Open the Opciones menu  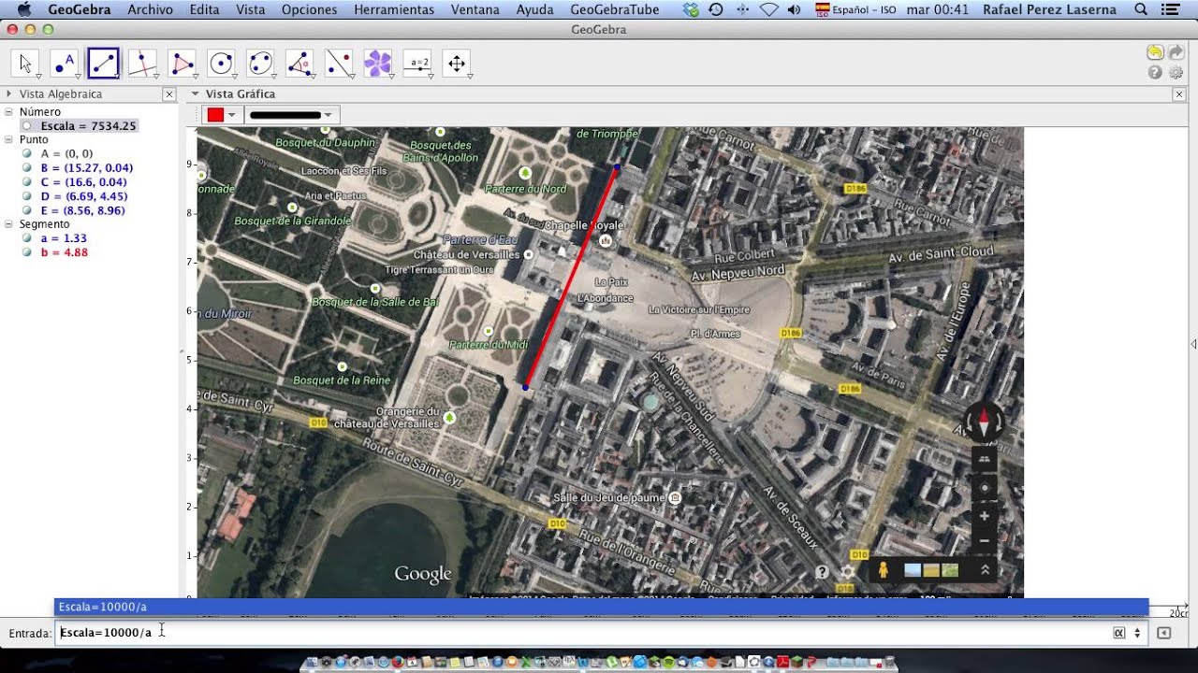[310, 9]
